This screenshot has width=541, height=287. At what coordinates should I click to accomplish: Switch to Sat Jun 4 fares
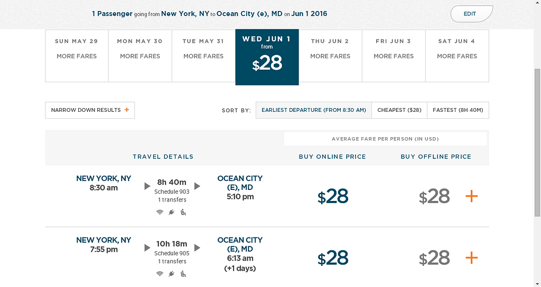click(457, 55)
